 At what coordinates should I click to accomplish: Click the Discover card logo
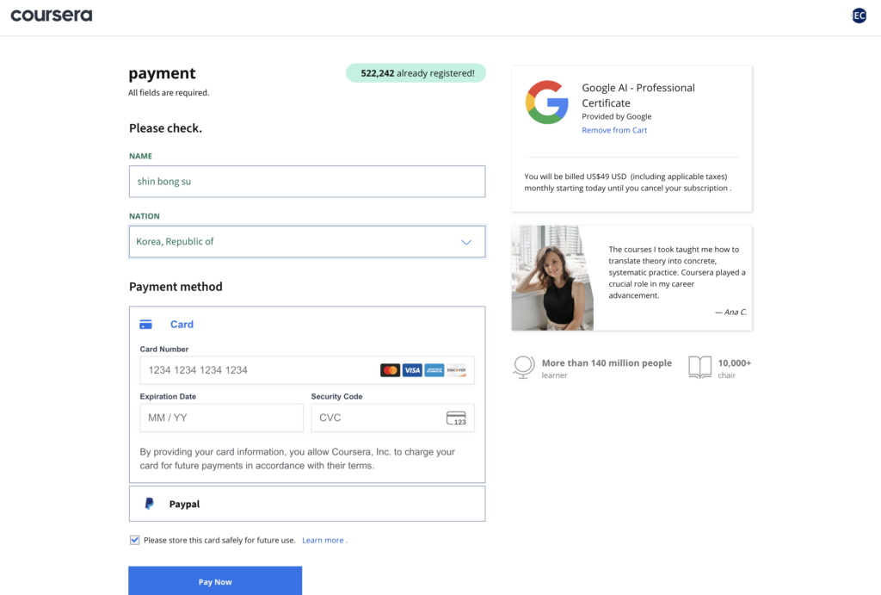(x=456, y=370)
